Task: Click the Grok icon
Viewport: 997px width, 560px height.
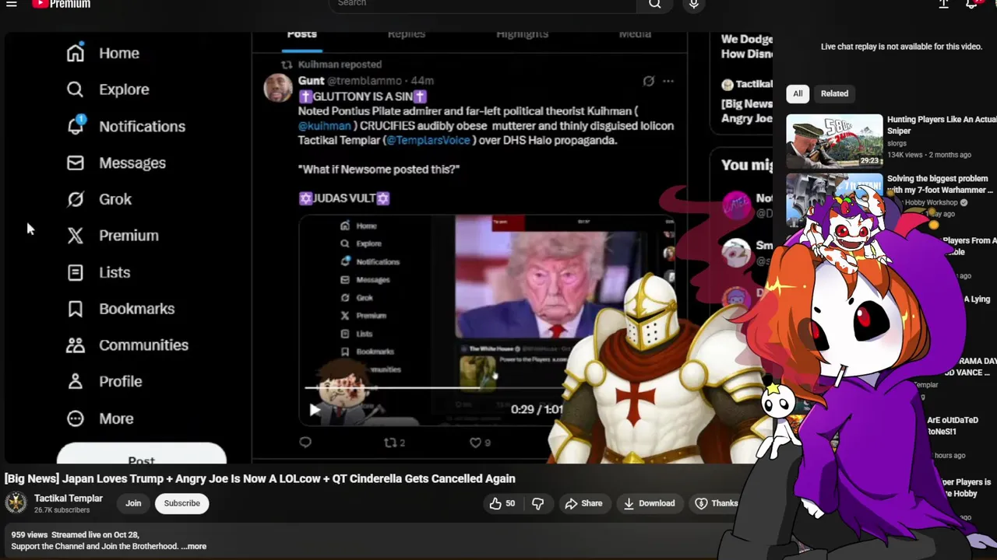Action: click(76, 199)
